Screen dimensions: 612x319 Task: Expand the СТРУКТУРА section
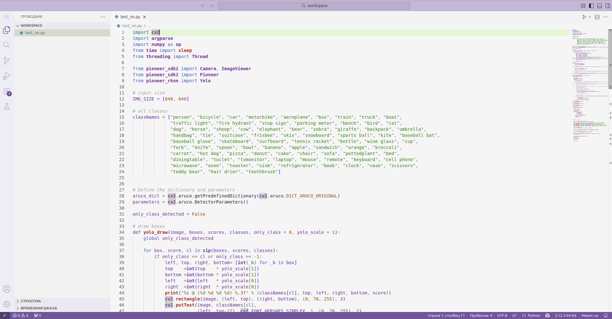(31, 301)
